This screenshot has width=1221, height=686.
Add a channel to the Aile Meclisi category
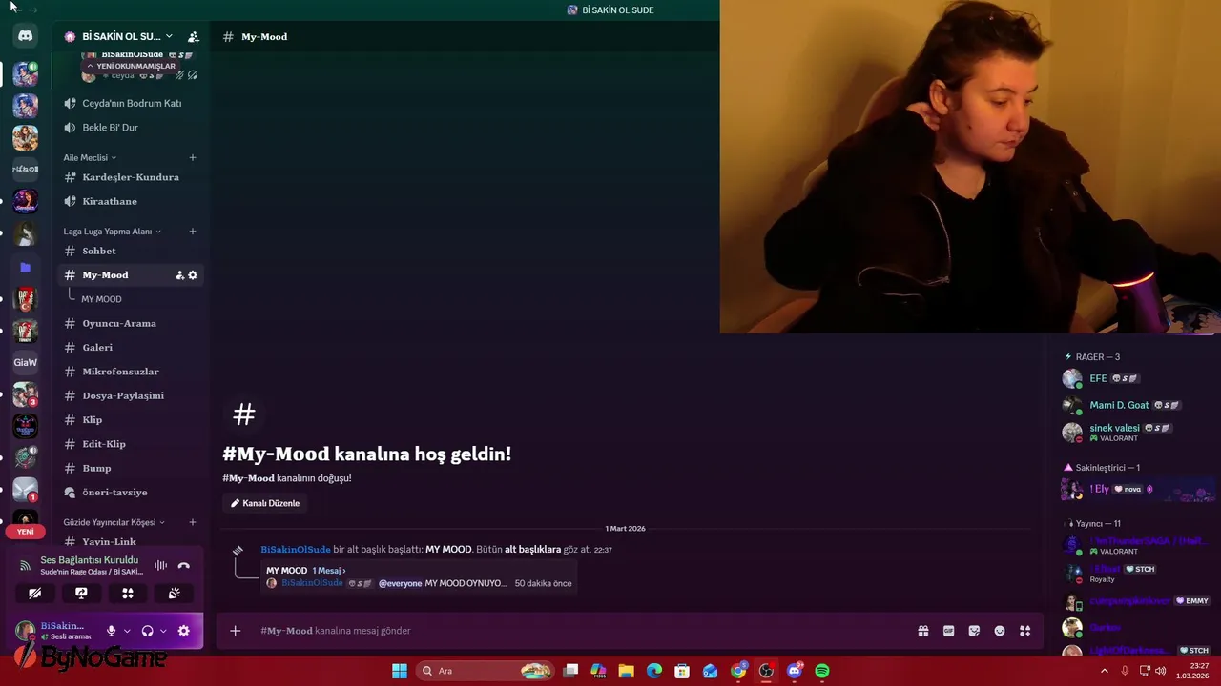[x=193, y=157]
